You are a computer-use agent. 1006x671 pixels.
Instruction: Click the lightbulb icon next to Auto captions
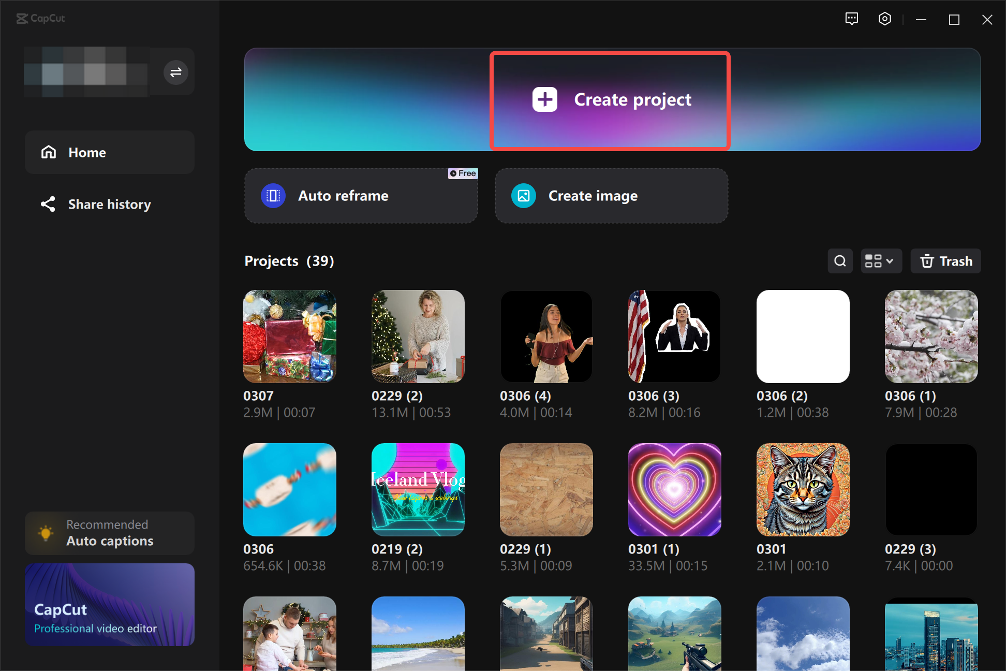pos(46,533)
